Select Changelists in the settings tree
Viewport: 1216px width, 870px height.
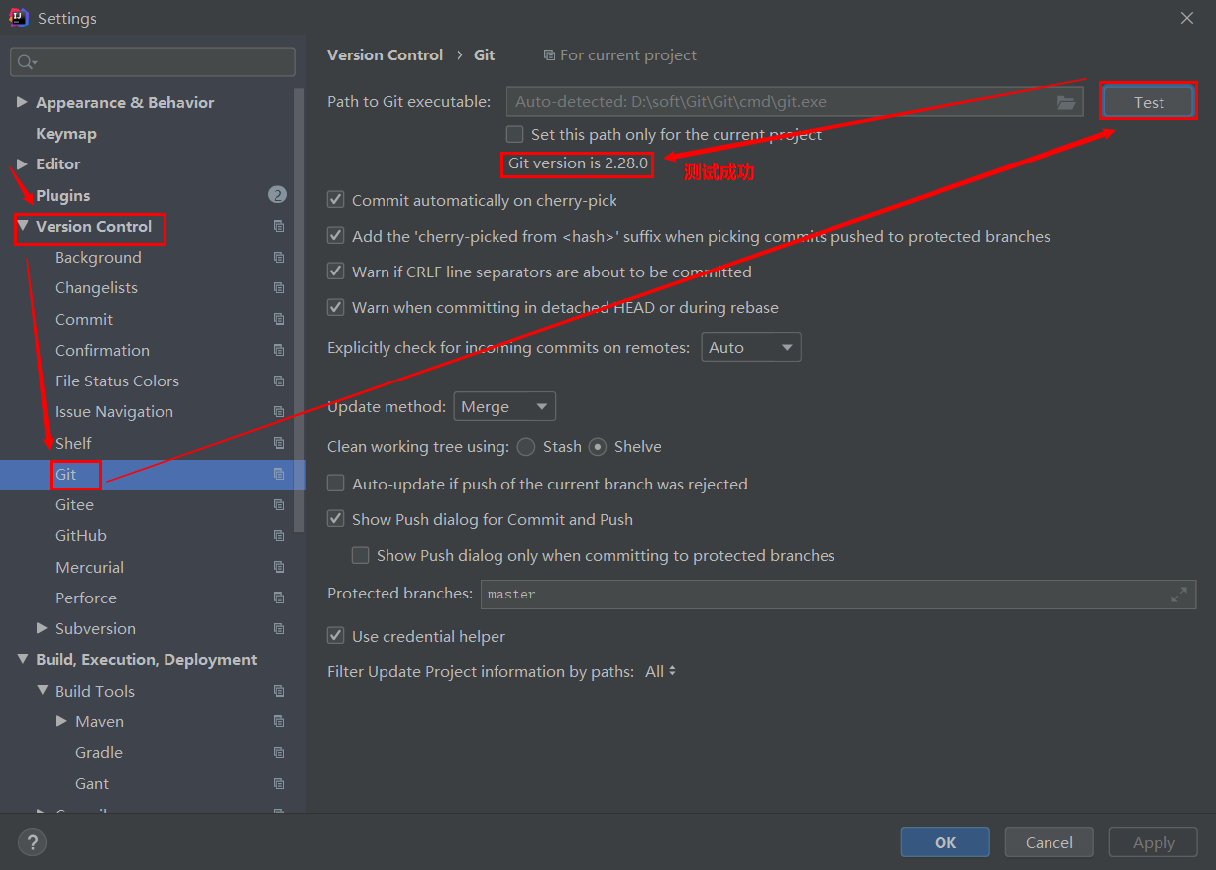[96, 288]
